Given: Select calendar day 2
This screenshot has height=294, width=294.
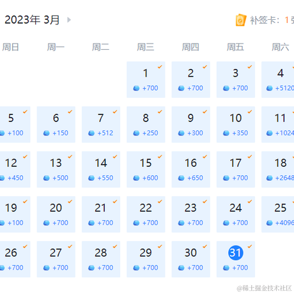Looking at the screenshot, I should (x=190, y=80).
